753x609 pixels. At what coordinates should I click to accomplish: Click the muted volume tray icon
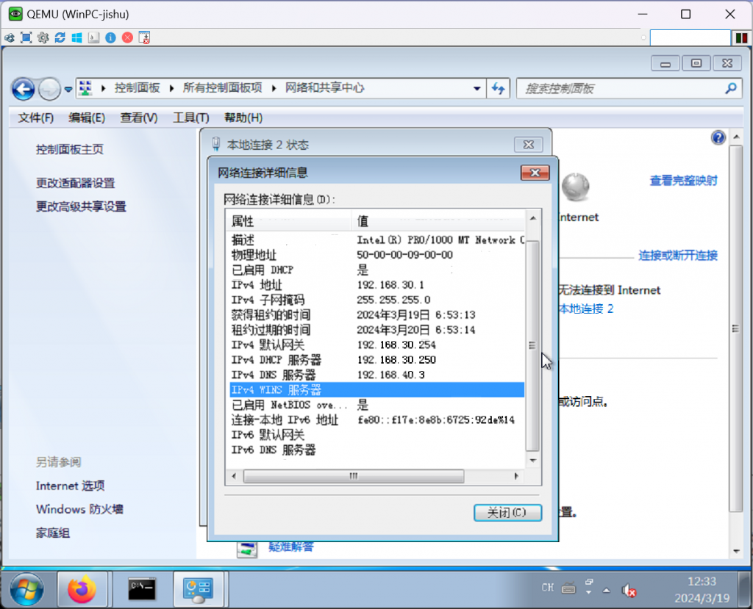click(628, 589)
